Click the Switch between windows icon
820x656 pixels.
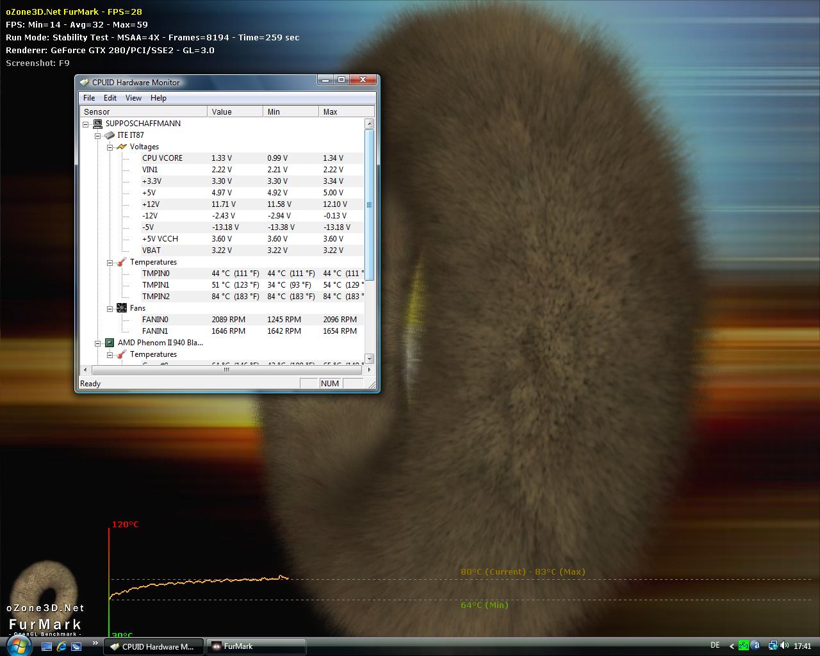coord(76,646)
